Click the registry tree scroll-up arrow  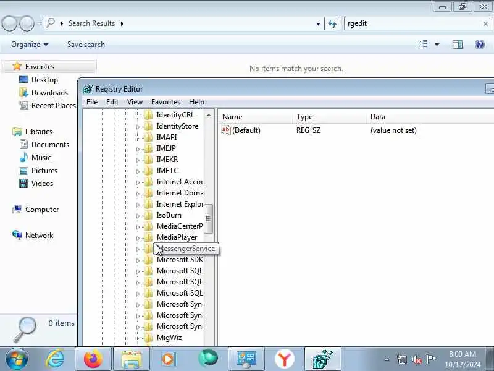(x=209, y=115)
